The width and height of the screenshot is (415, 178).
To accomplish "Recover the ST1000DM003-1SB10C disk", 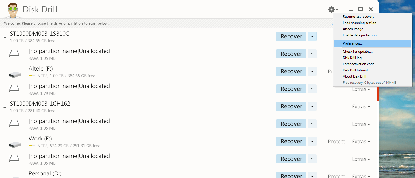I will point(291,36).
